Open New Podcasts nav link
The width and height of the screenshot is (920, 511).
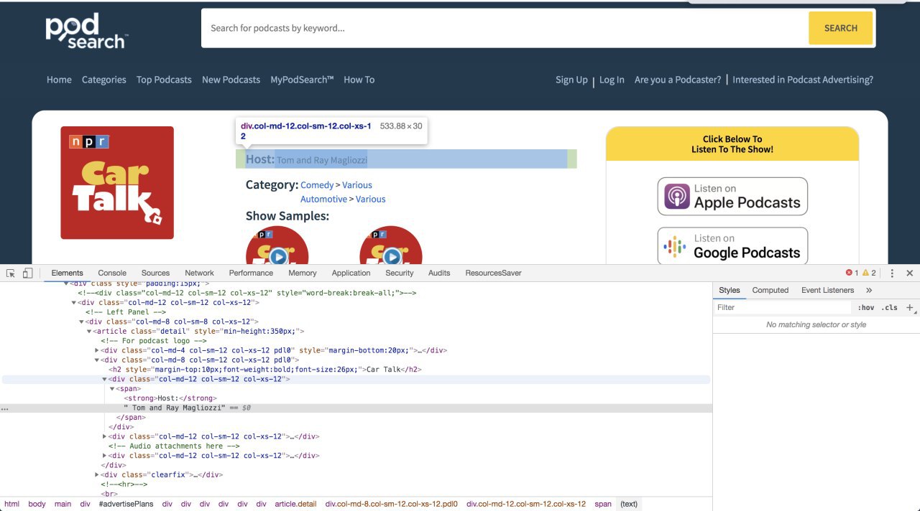tap(231, 80)
